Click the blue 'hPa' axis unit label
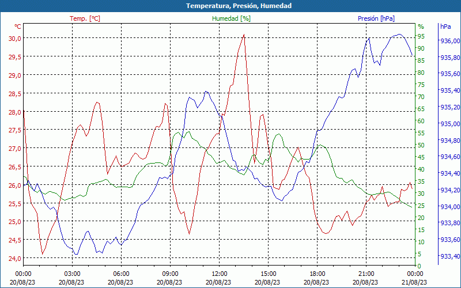 (445, 26)
